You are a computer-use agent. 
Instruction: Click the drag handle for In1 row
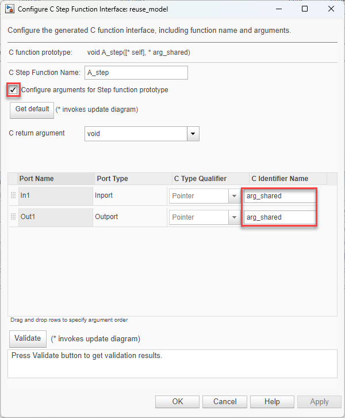click(x=13, y=195)
